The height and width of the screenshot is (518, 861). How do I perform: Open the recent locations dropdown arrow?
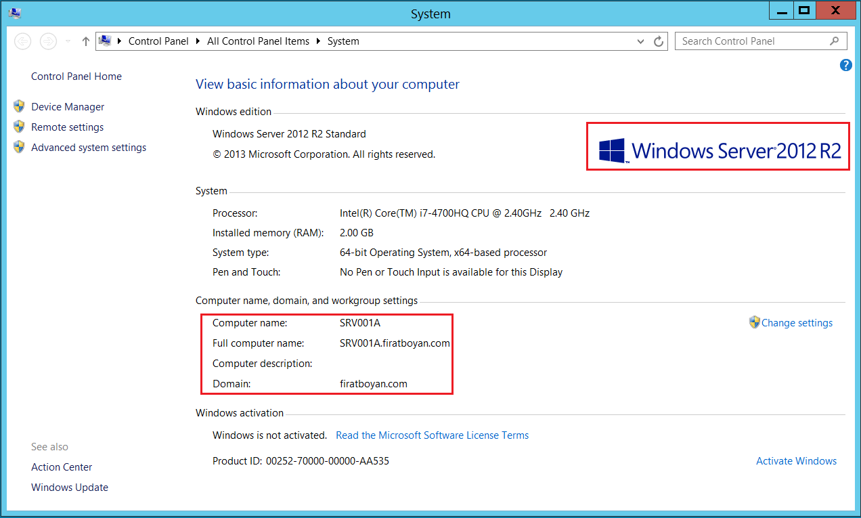[68, 41]
